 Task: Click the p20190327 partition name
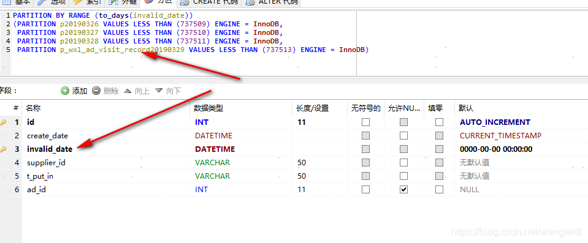coord(79,32)
